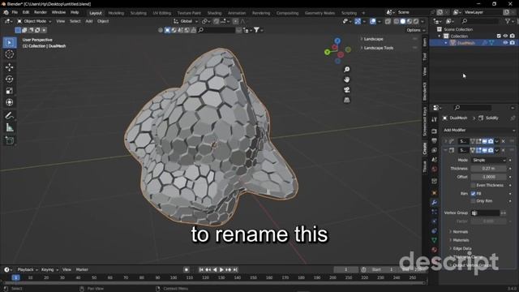
Task: Open Material properties tab icon
Action: pyautogui.click(x=435, y=250)
